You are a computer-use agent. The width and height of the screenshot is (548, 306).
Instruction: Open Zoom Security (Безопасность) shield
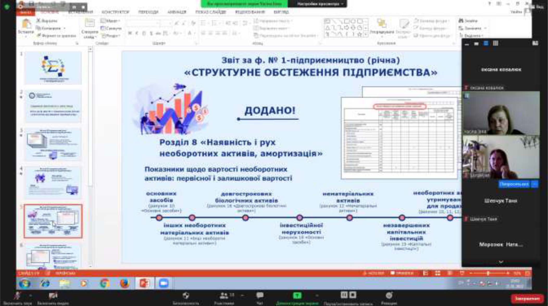pos(186,296)
